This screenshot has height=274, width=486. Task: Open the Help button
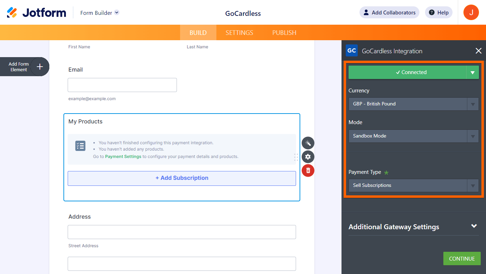click(439, 13)
